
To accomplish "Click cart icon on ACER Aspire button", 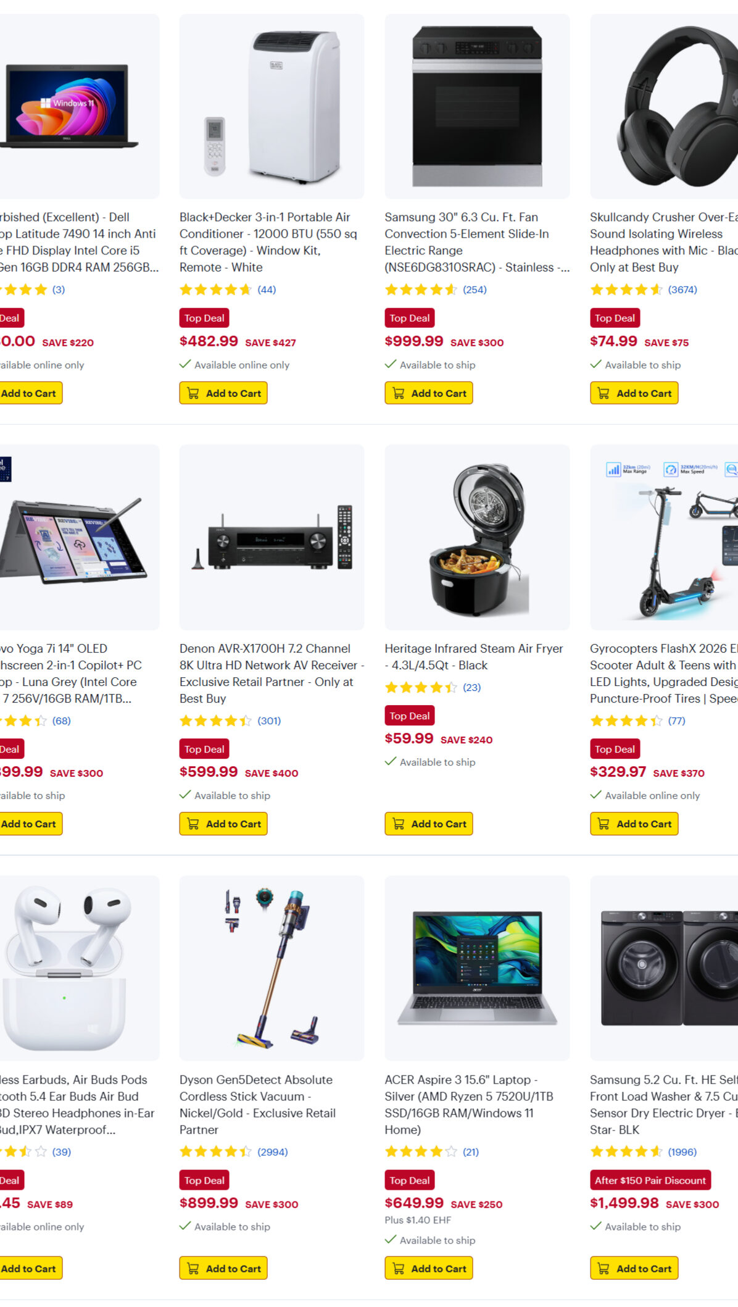I will point(399,1268).
